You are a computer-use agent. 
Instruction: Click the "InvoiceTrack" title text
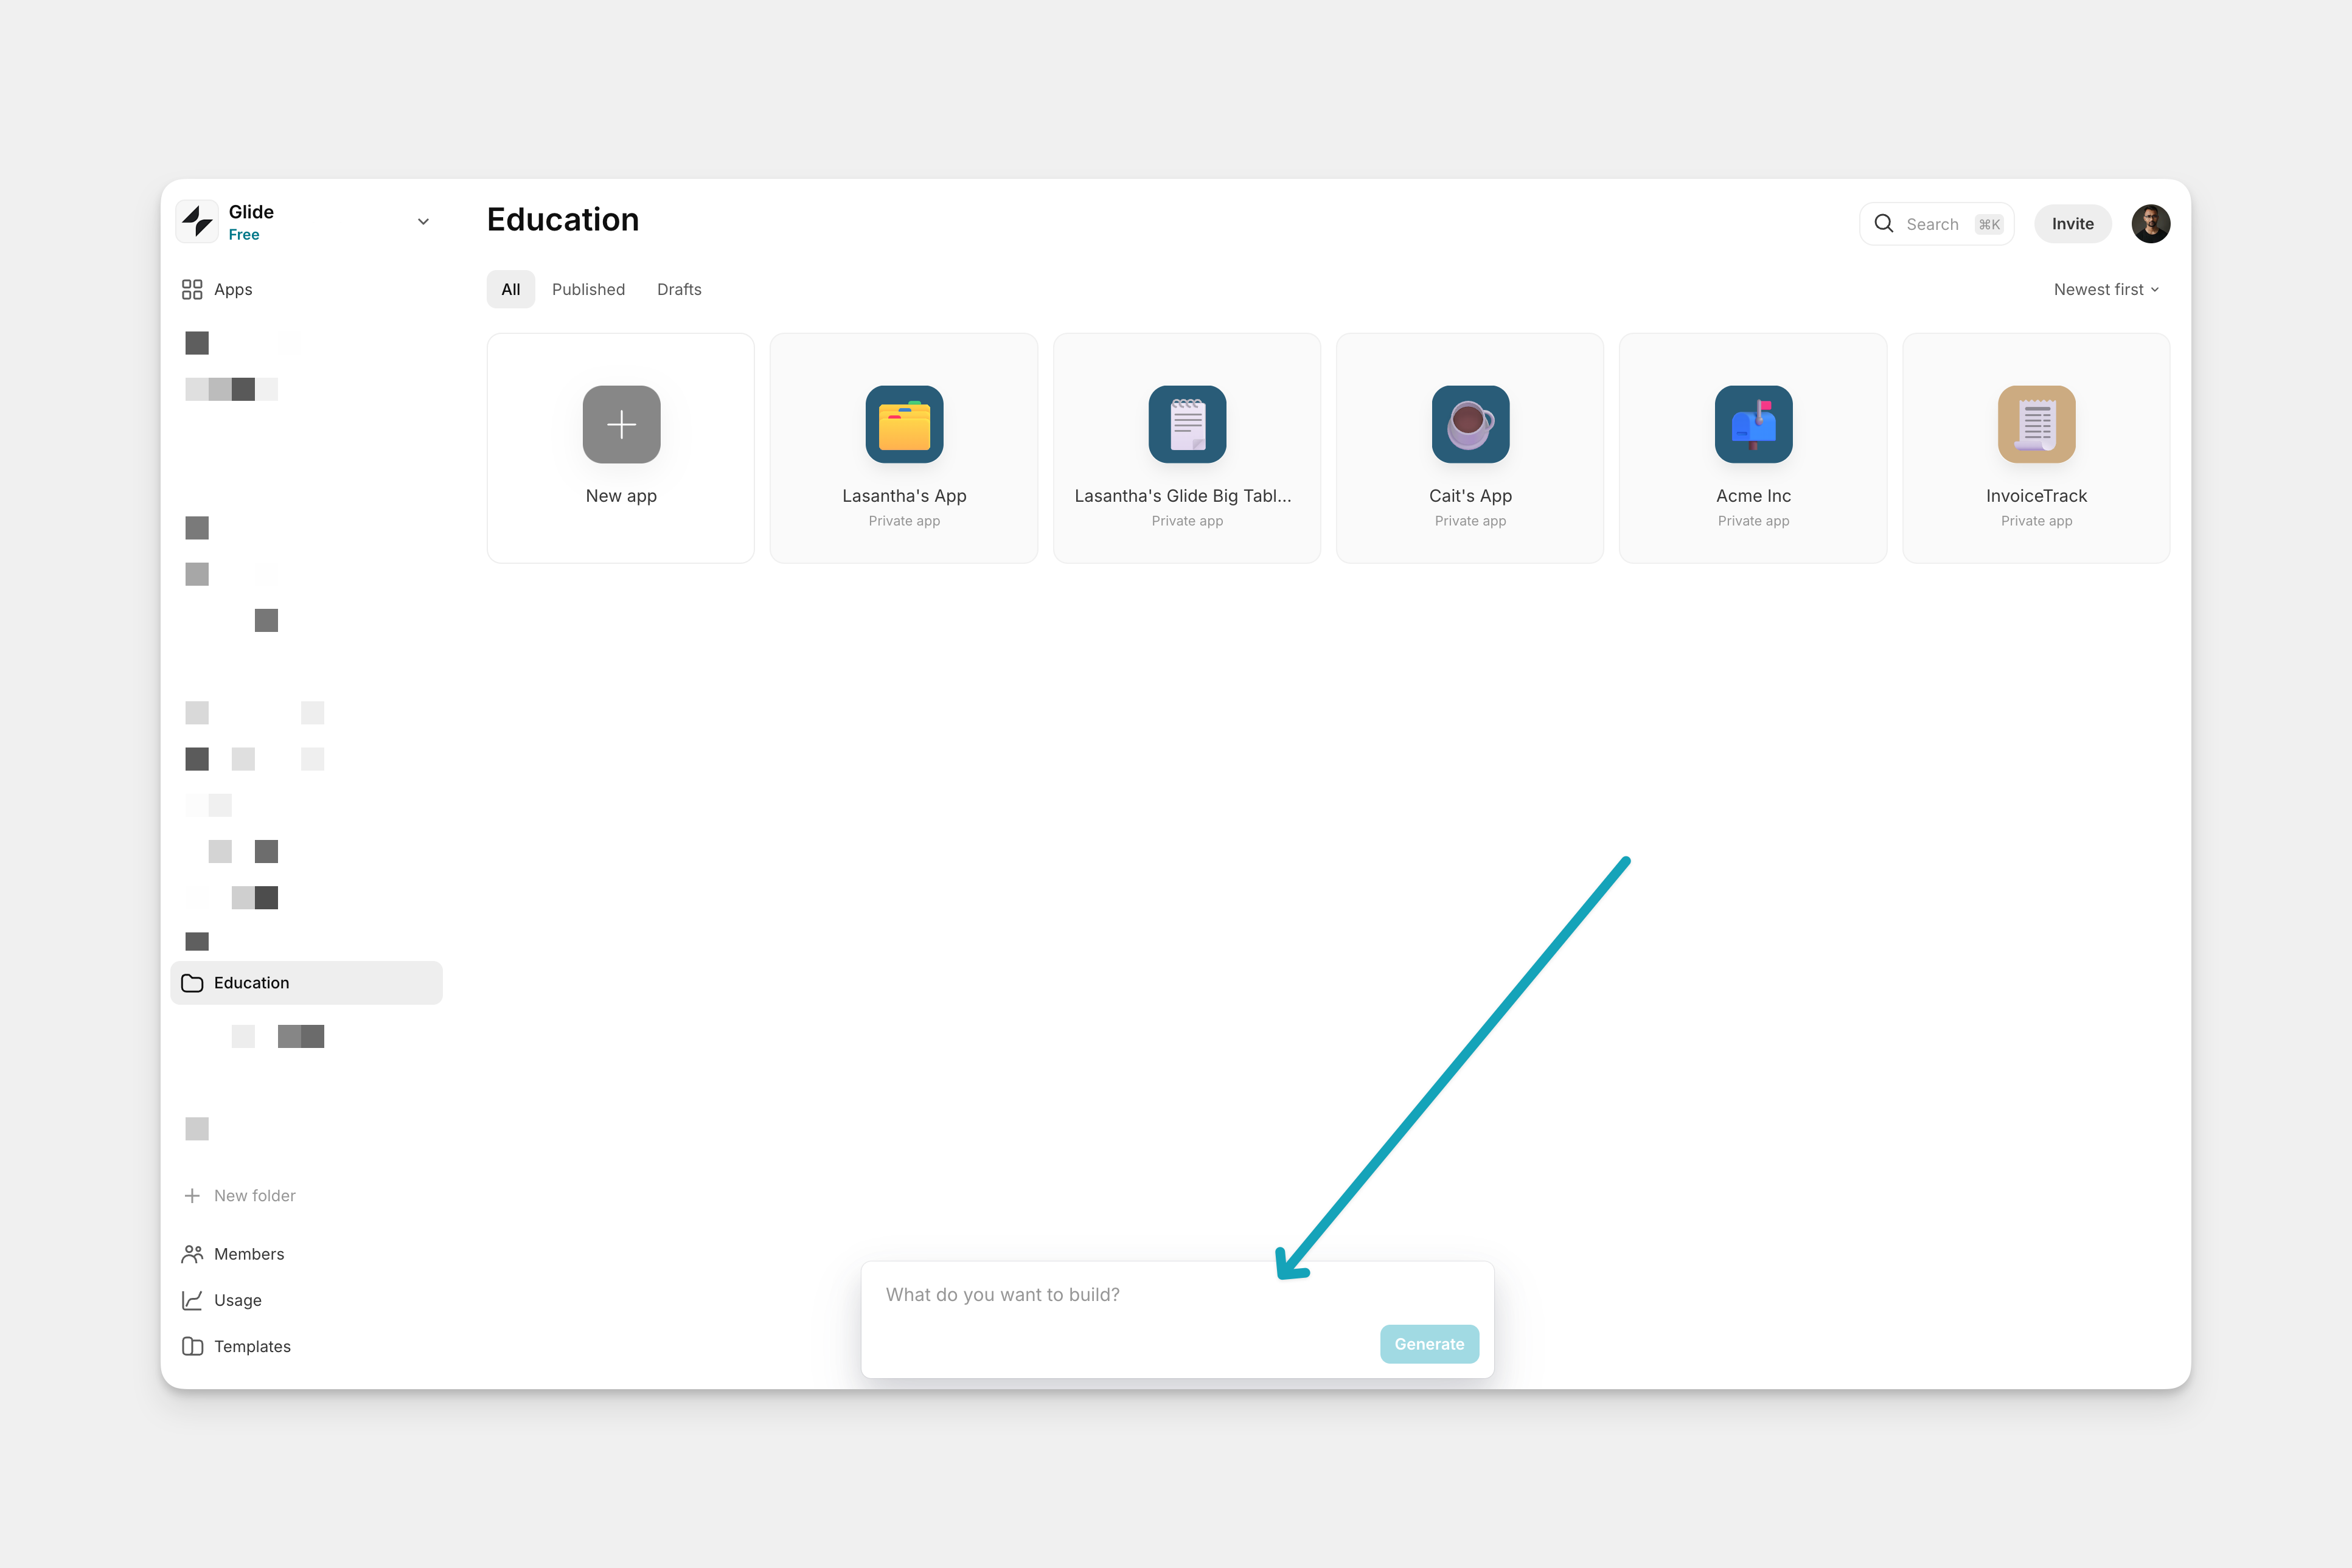pyautogui.click(x=2036, y=496)
